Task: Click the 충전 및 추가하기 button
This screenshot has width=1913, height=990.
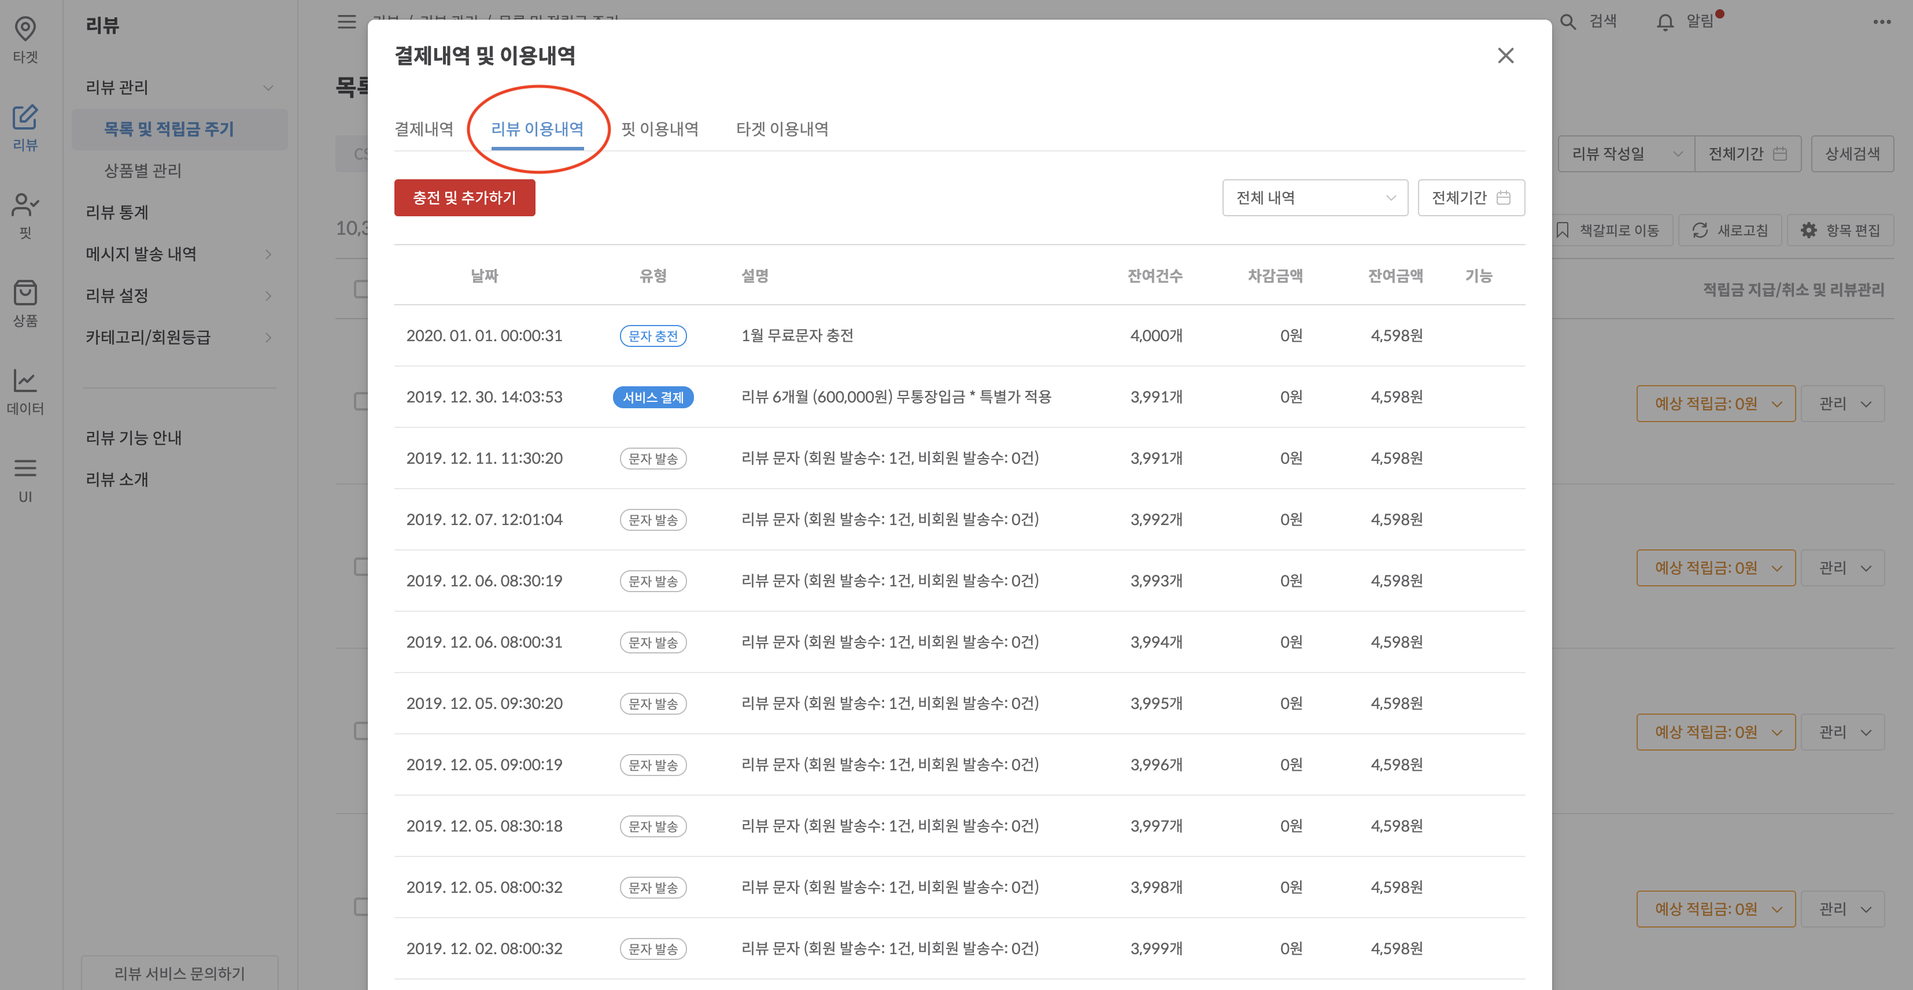Action: coord(464,198)
